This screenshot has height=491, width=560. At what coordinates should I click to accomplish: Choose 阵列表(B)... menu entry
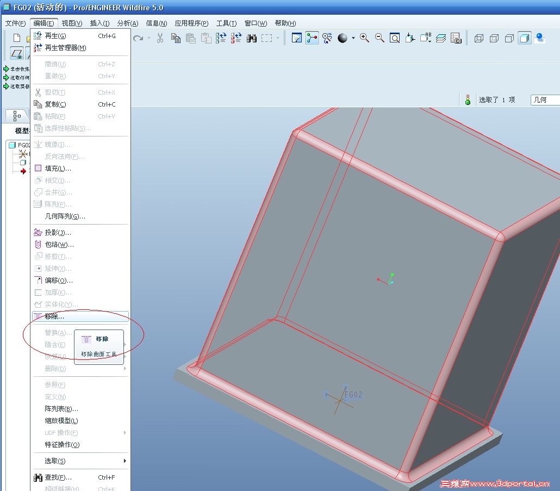coord(80,408)
